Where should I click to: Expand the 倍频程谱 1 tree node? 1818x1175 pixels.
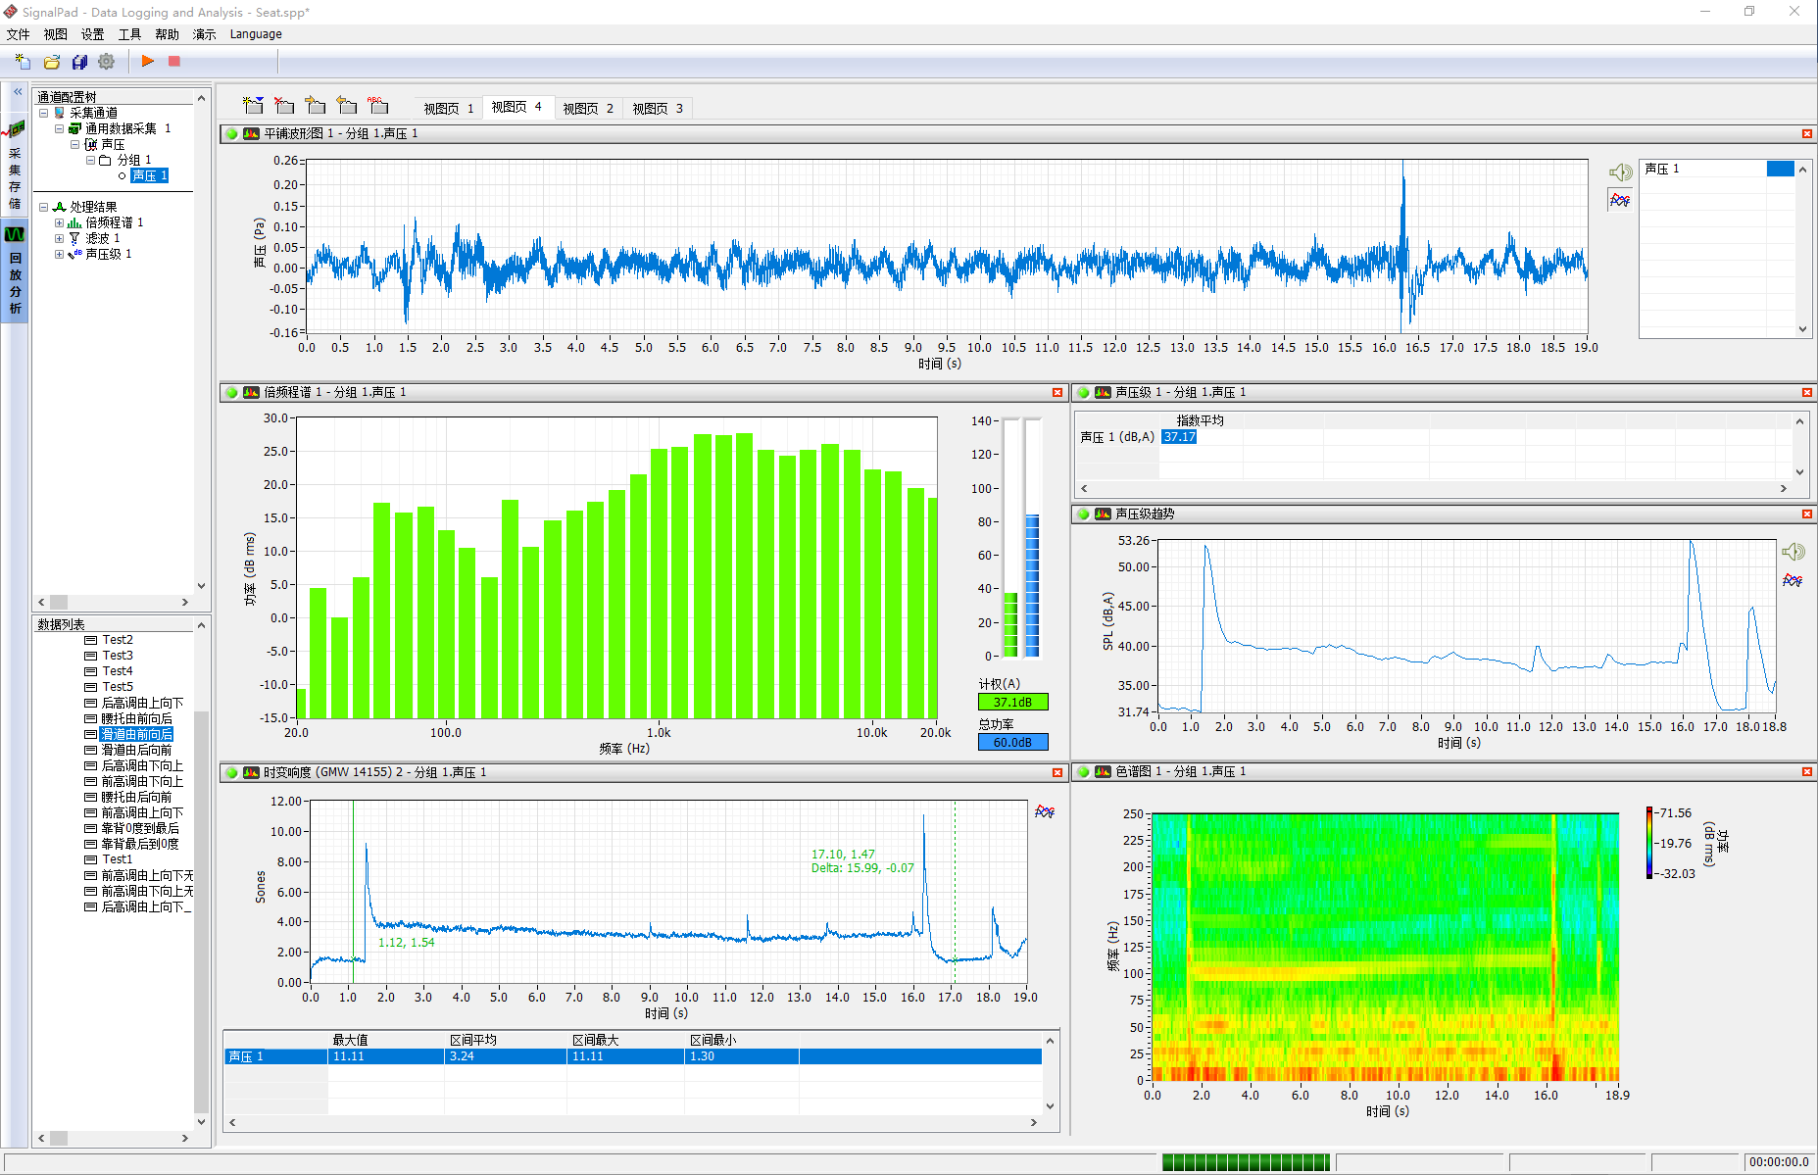pyautogui.click(x=60, y=222)
